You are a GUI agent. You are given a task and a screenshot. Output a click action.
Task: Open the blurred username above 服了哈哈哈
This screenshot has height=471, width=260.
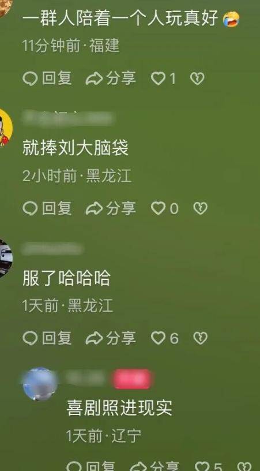(x=52, y=249)
